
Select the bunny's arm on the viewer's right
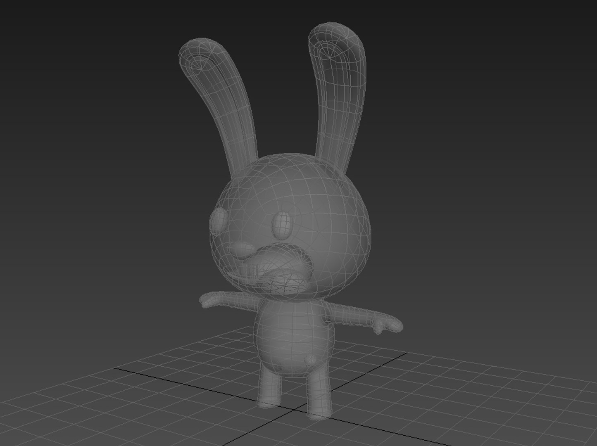pos(364,318)
